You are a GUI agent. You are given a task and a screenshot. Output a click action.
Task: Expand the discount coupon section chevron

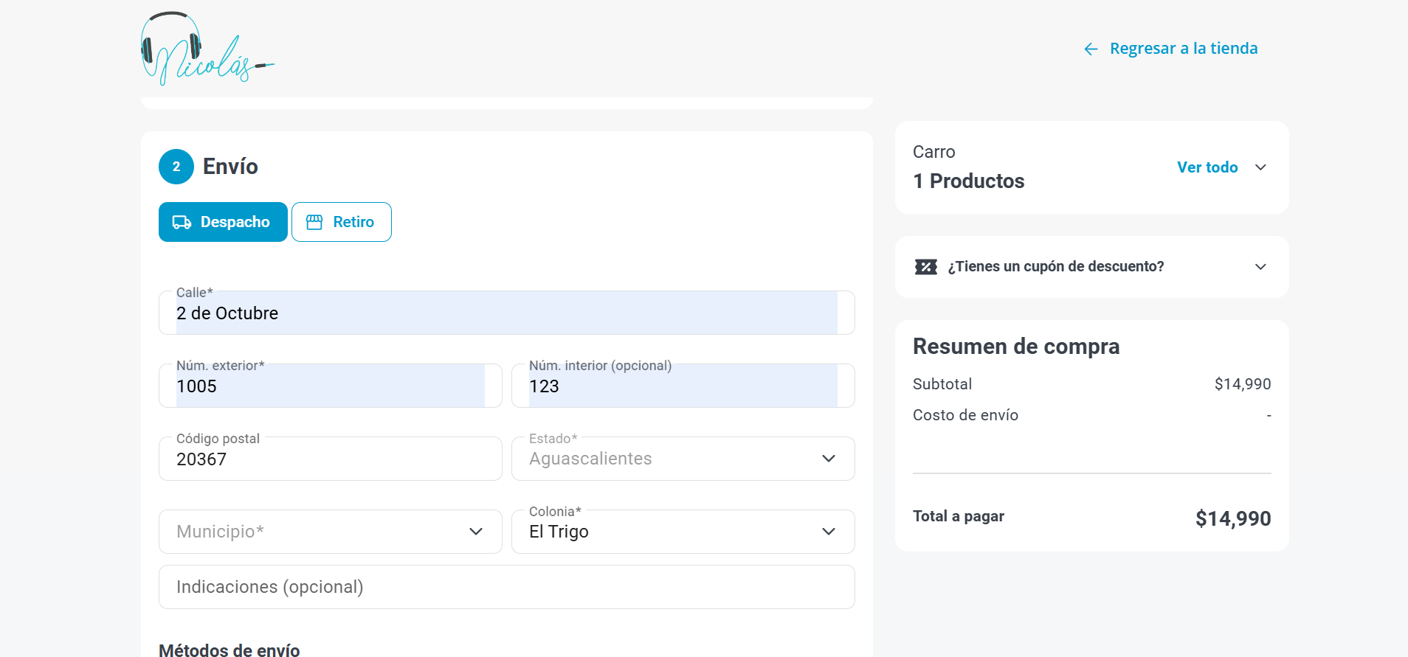pyautogui.click(x=1260, y=267)
